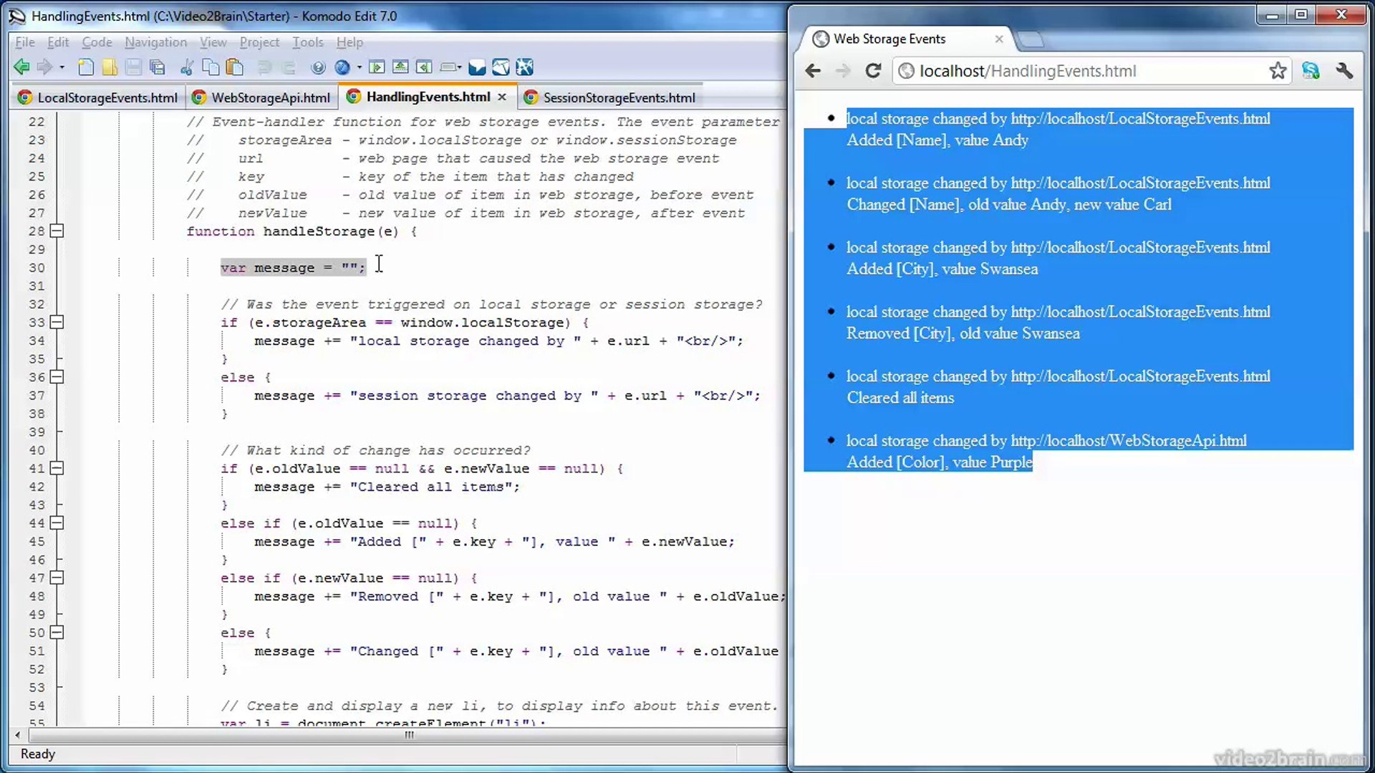The image size is (1375, 773).
Task: Click the Open File folder icon
Action: (x=110, y=67)
